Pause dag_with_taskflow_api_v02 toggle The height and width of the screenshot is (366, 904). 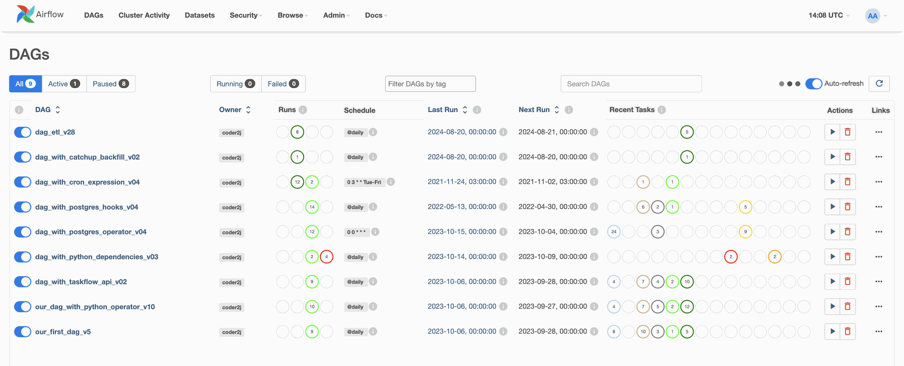[x=23, y=282]
